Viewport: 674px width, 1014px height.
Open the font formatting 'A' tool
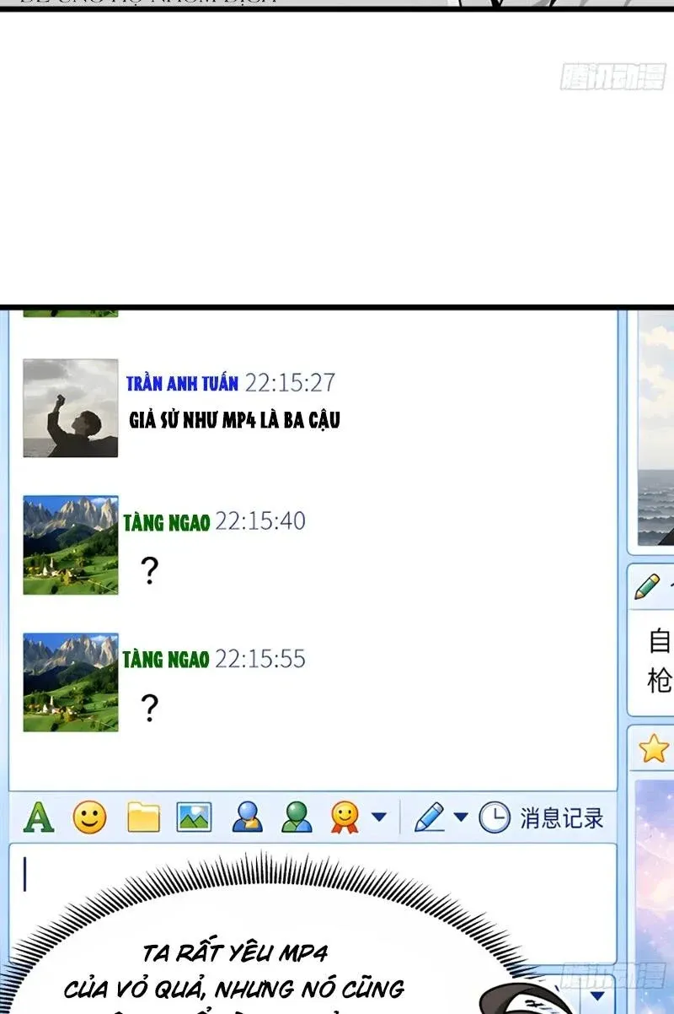38,817
